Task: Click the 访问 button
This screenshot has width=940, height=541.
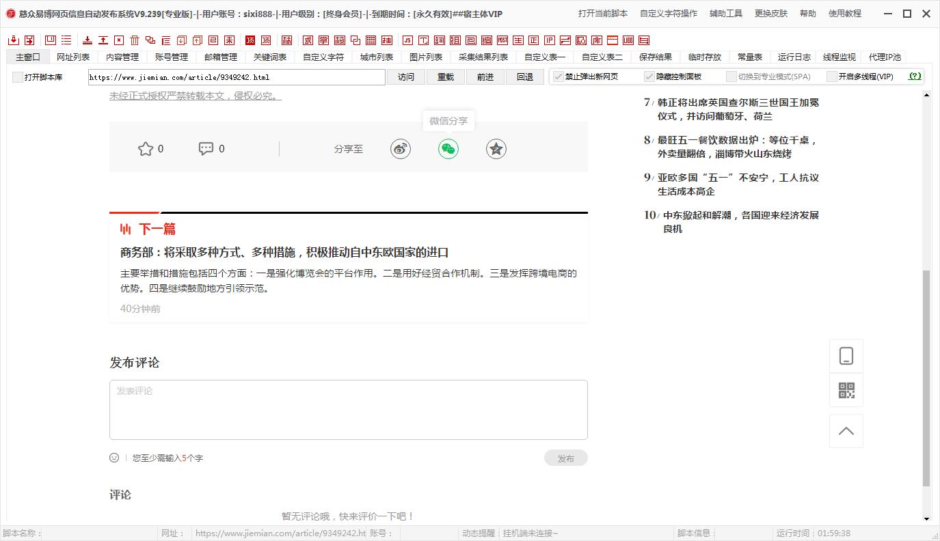Action: point(406,77)
